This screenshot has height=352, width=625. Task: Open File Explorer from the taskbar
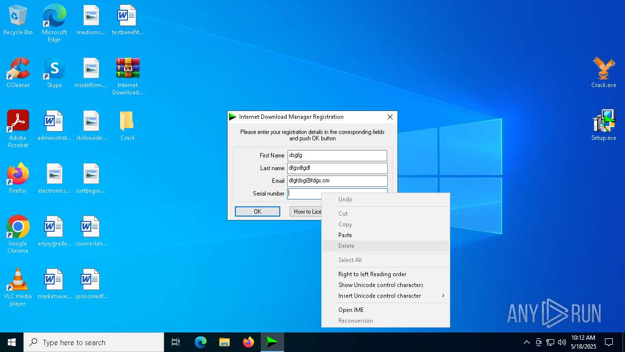(x=224, y=342)
